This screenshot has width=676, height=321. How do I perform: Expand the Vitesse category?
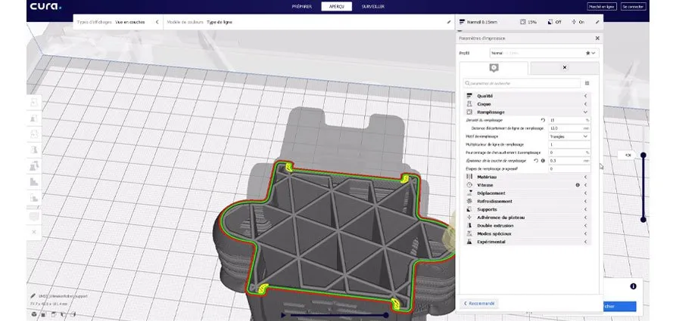click(527, 185)
